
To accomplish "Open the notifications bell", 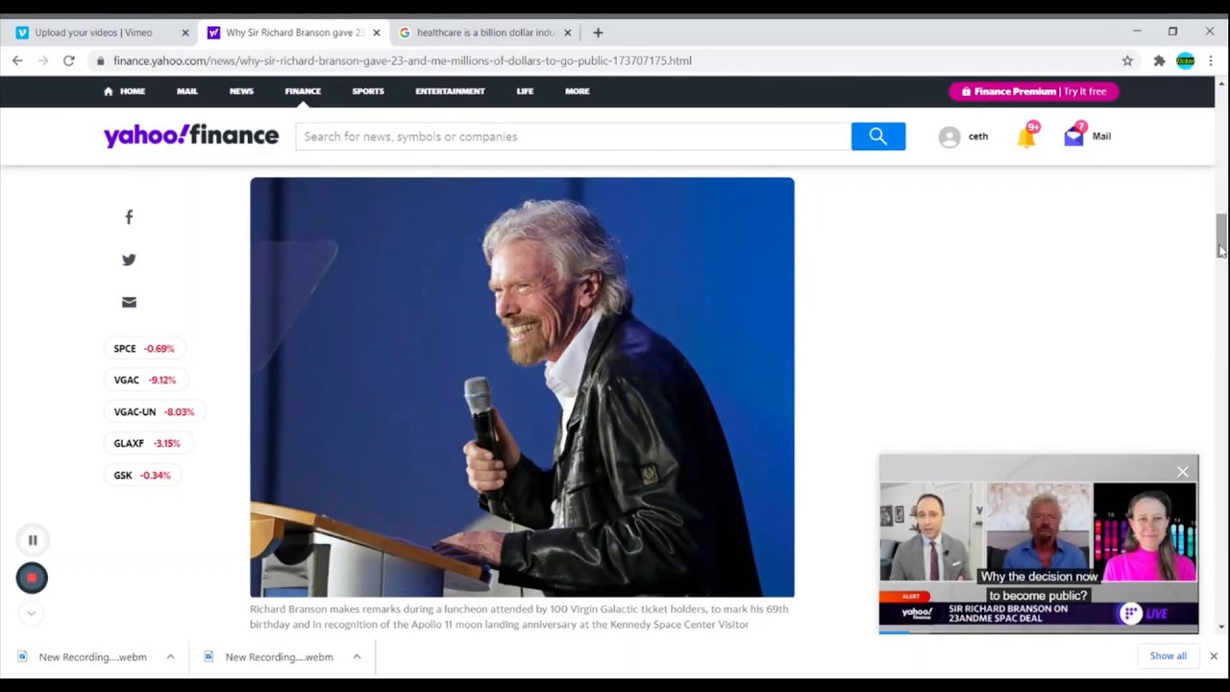I will [1026, 136].
